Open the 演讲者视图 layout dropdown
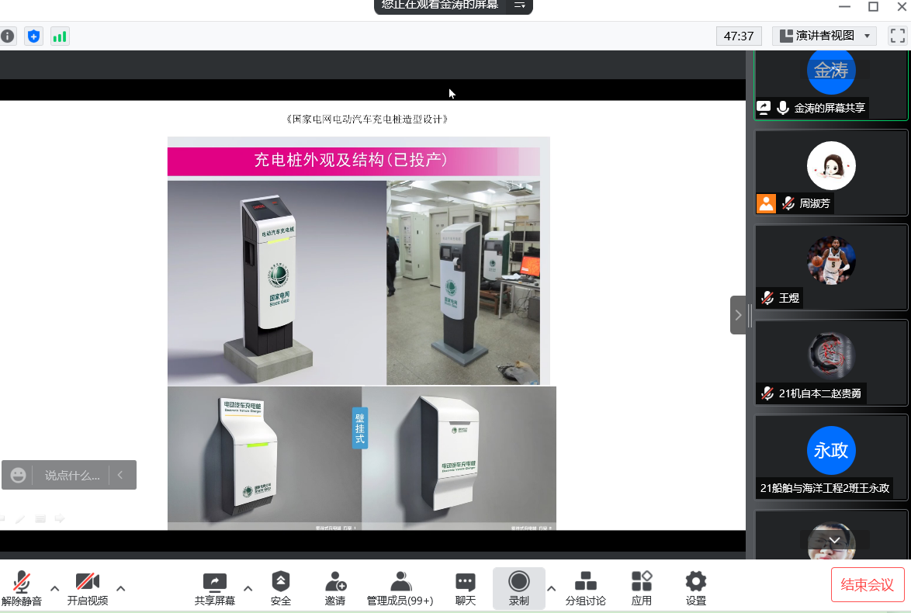911x613 pixels. [x=824, y=36]
